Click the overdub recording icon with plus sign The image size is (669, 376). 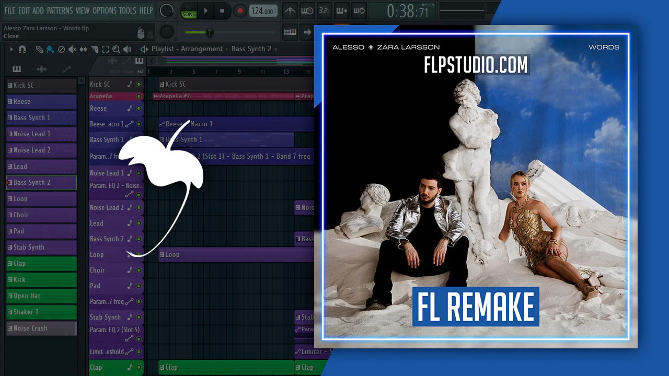click(x=341, y=10)
